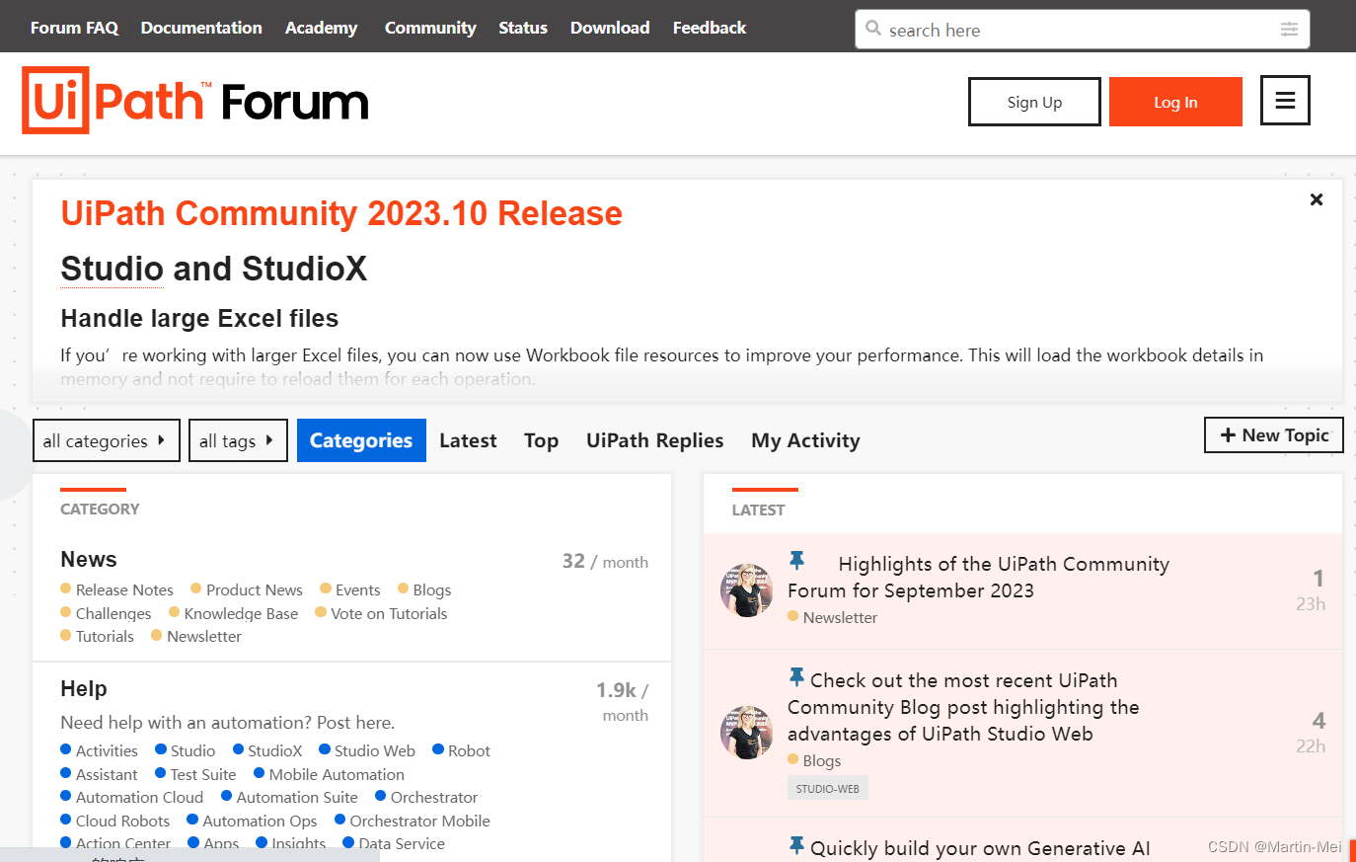Click pin icon on Generative AI topic
The height and width of the screenshot is (862, 1356).
click(x=796, y=845)
